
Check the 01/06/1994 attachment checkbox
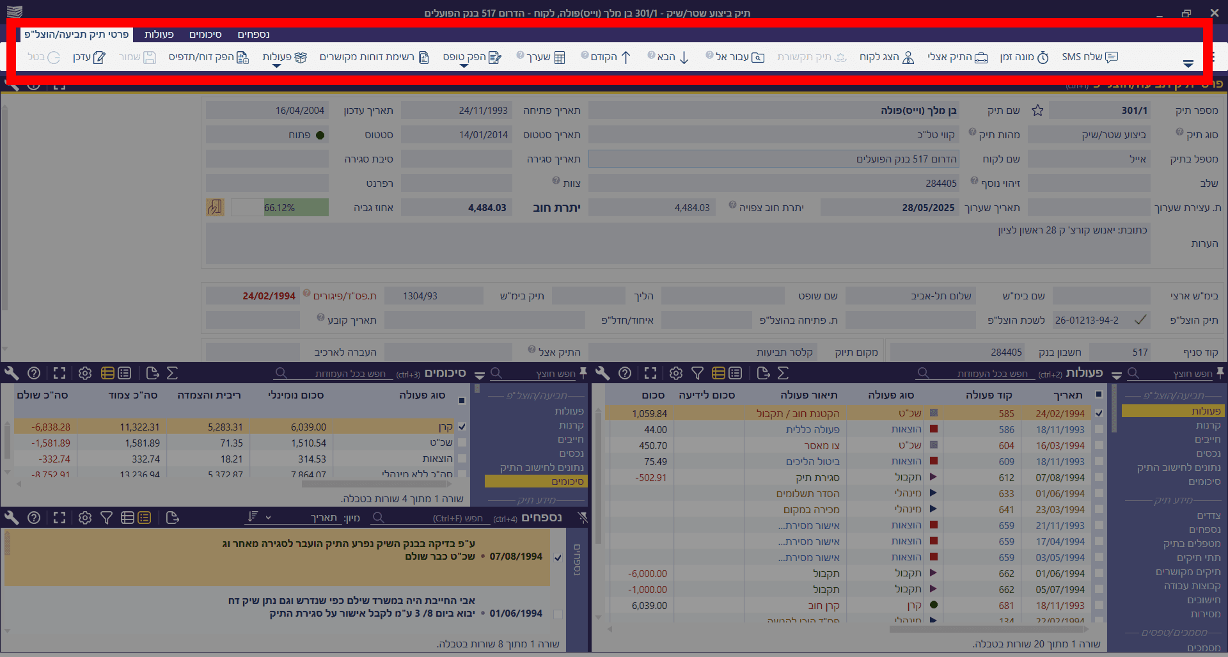(558, 614)
